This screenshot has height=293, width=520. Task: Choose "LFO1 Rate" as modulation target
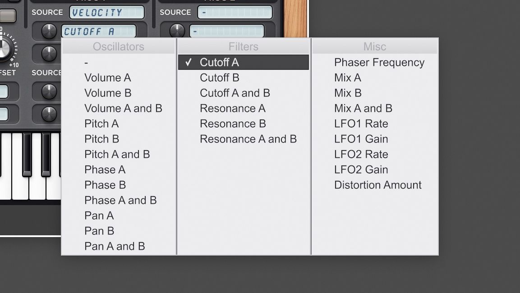tap(361, 124)
